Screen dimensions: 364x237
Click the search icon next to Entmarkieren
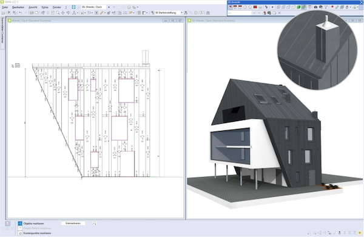click(94, 223)
